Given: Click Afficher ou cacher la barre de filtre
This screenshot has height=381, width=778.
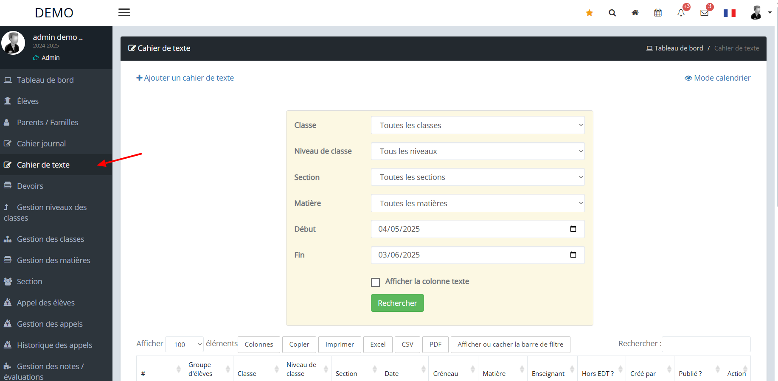Looking at the screenshot, I should 510,345.
